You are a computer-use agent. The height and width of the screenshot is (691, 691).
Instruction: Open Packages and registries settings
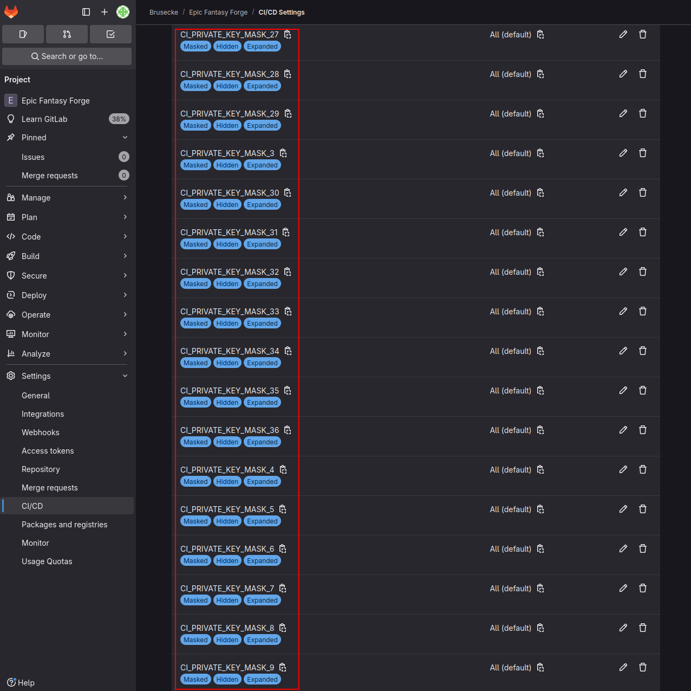pos(68,525)
